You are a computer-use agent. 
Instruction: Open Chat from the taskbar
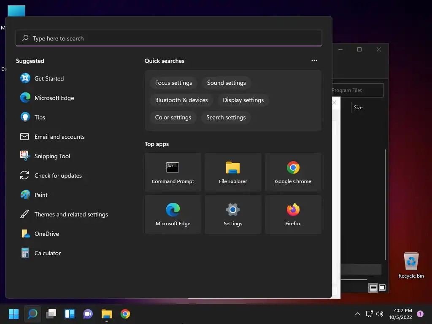pyautogui.click(x=88, y=314)
